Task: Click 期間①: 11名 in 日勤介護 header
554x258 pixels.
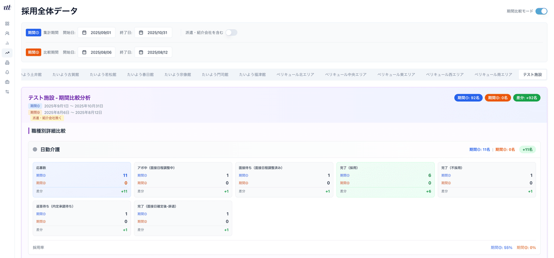Action: (x=480, y=150)
